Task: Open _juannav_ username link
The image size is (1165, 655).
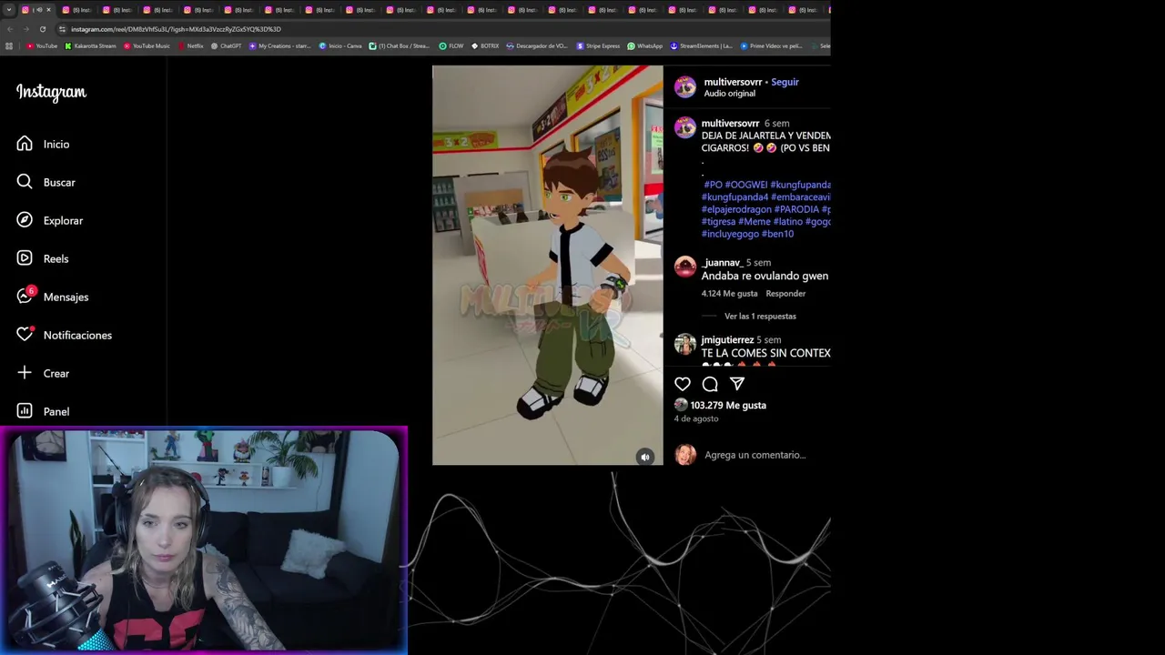Action: tap(723, 263)
